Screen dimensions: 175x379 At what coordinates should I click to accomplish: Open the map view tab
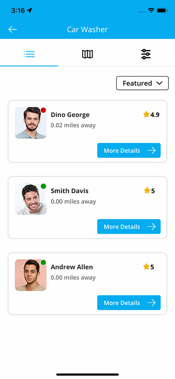pyautogui.click(x=87, y=54)
